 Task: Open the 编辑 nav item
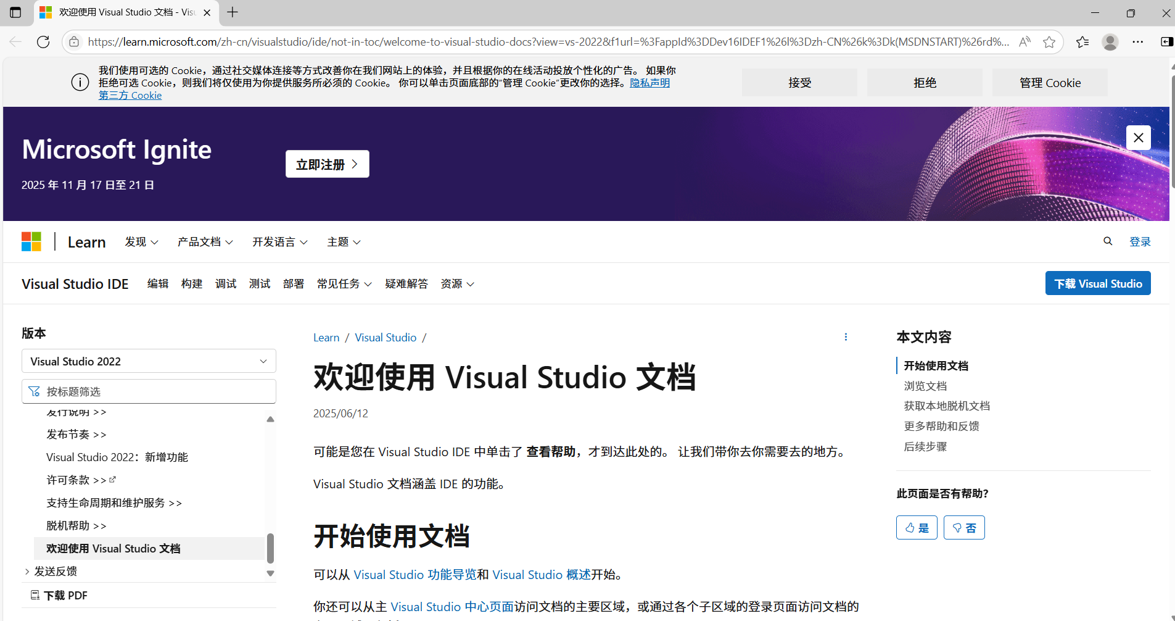point(158,284)
